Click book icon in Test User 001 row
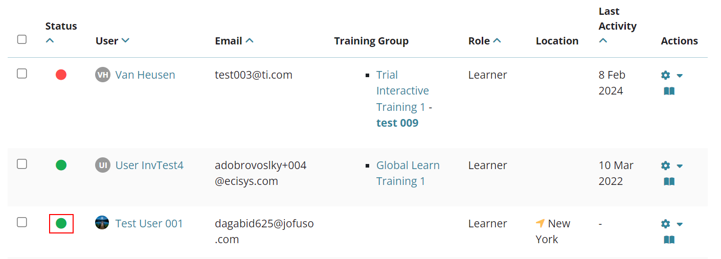The image size is (721, 259). click(x=669, y=240)
